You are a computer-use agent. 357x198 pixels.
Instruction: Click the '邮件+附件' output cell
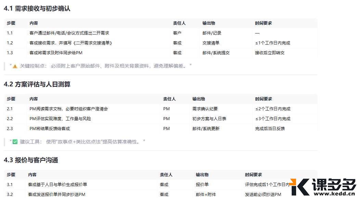coord(206,194)
